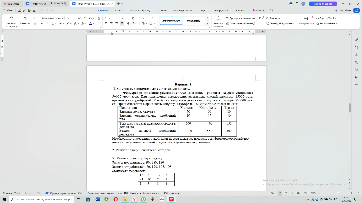Open the font name Times New Roman dropdown
The height and width of the screenshot is (203, 362).
(62, 18)
